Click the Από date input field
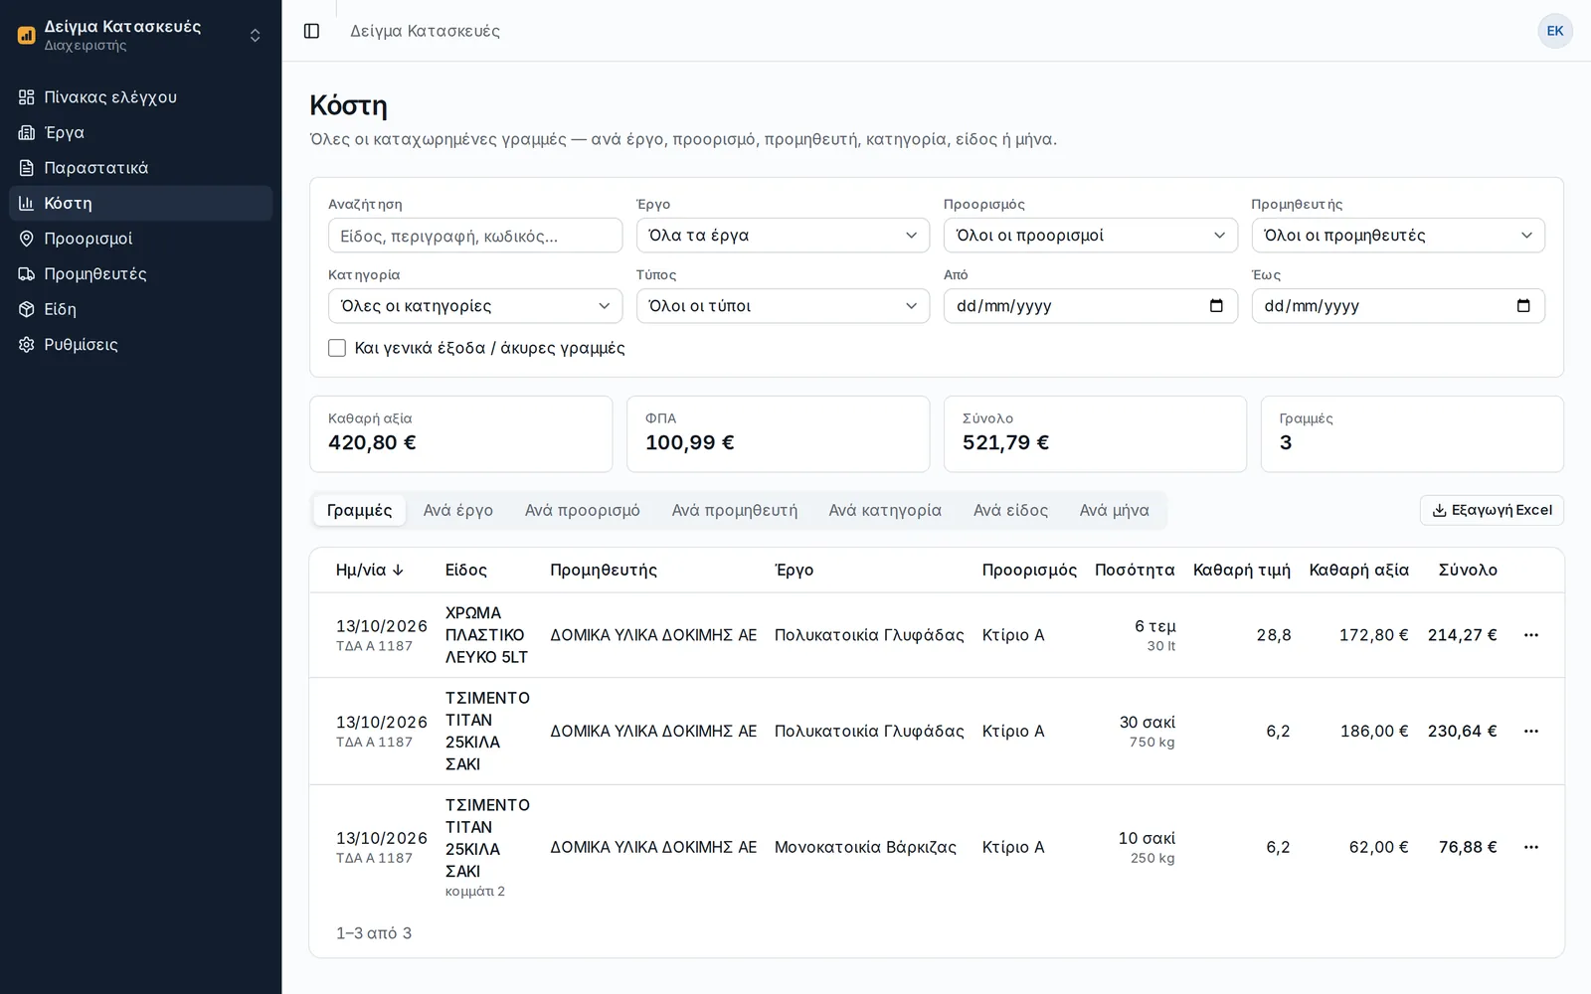 coord(1090,306)
